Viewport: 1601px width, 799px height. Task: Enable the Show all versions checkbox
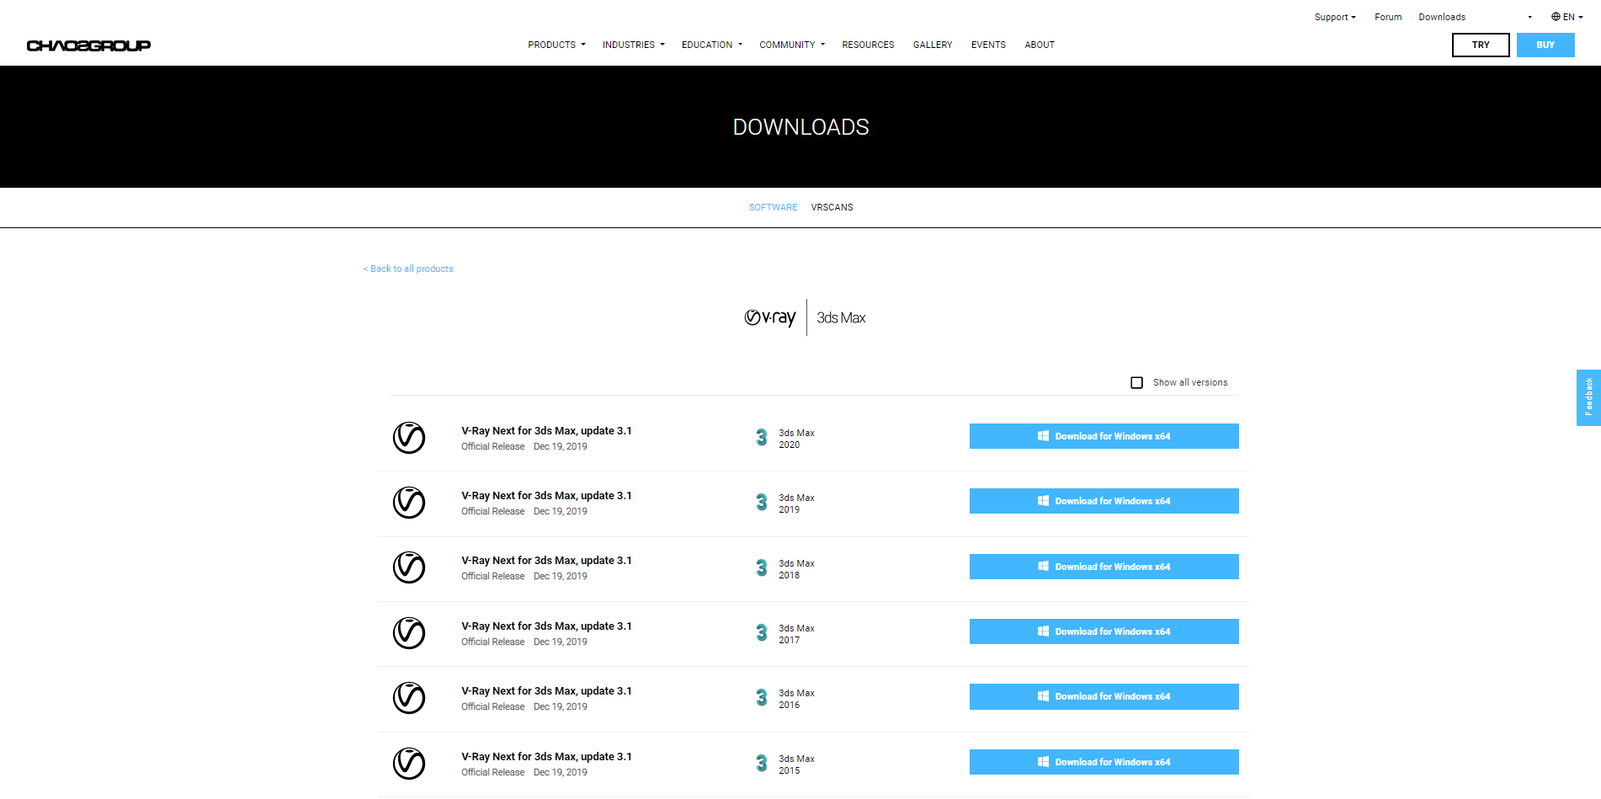[1136, 383]
